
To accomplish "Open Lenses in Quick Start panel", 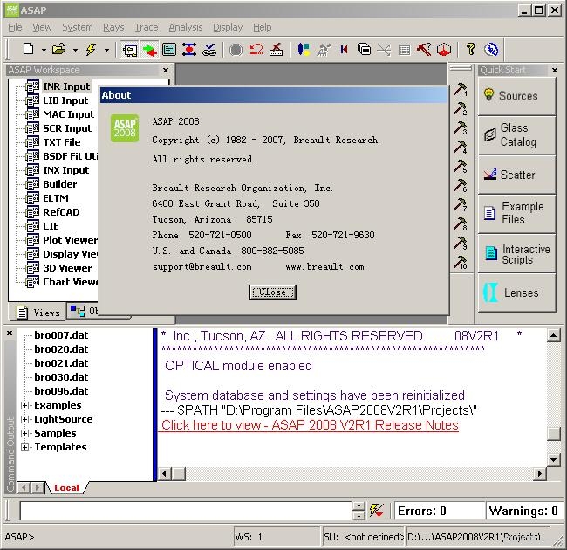I will (516, 292).
